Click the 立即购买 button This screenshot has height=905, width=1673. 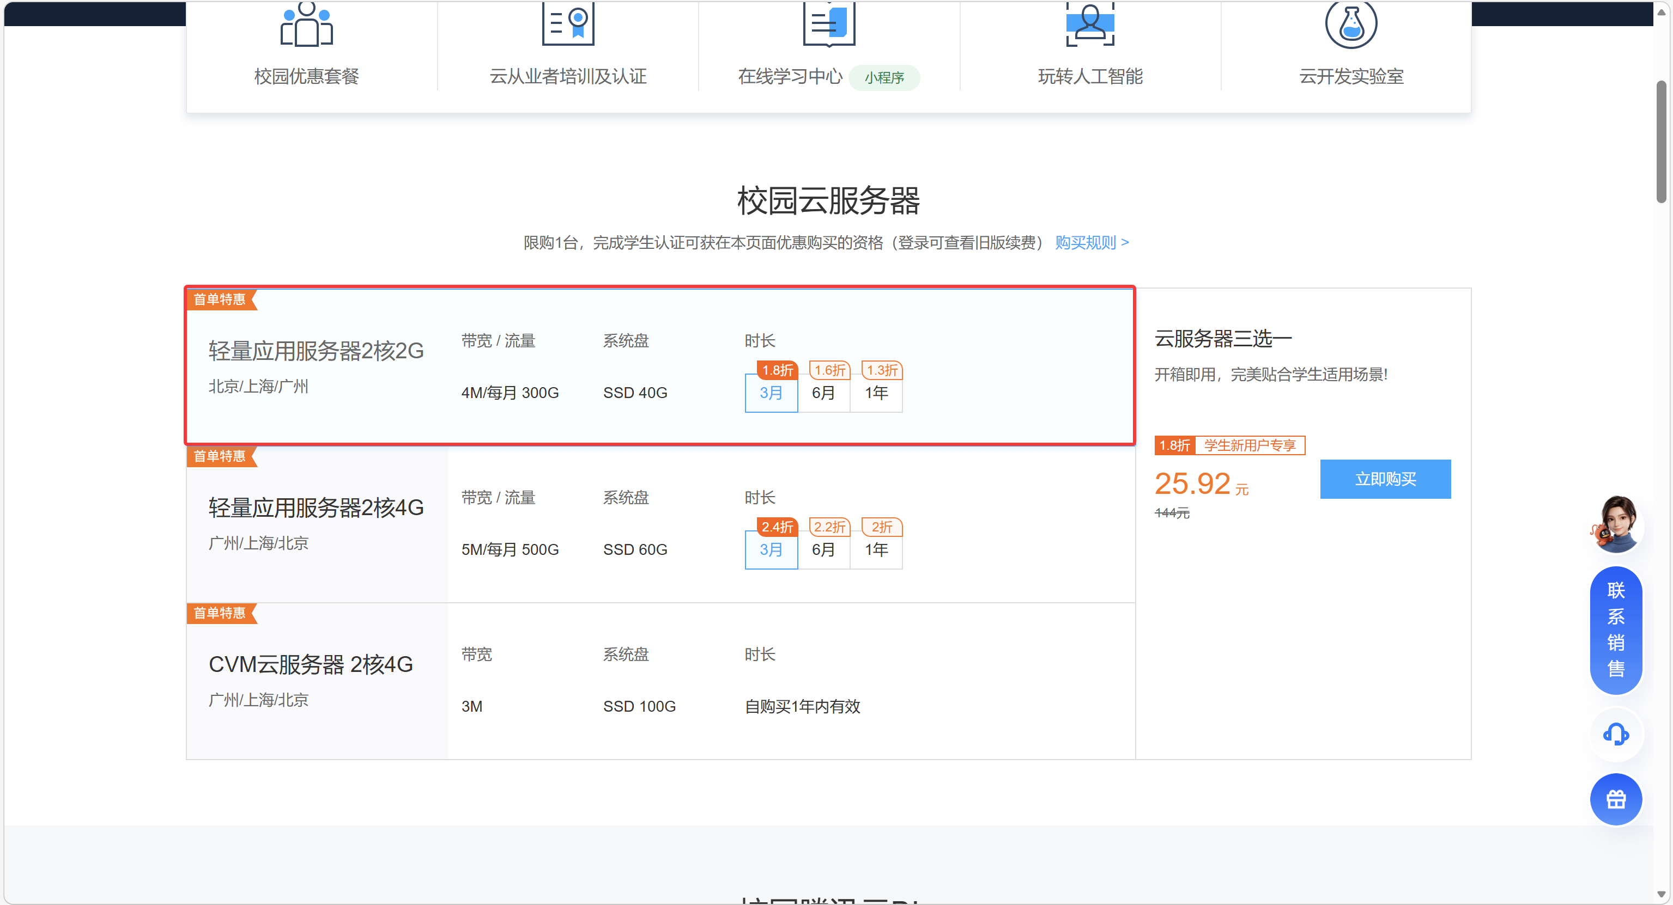[x=1385, y=479]
